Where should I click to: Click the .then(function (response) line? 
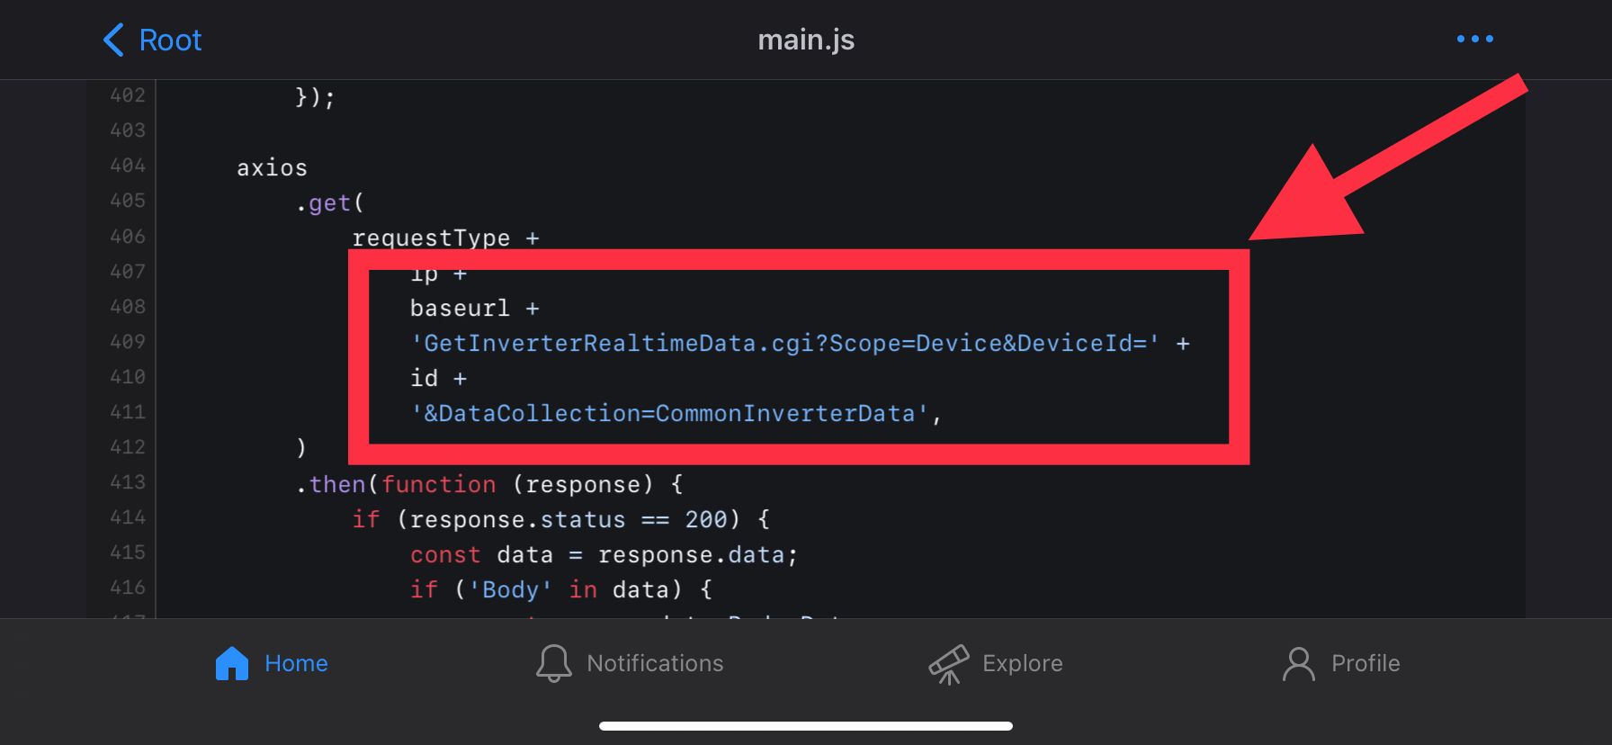tap(489, 484)
